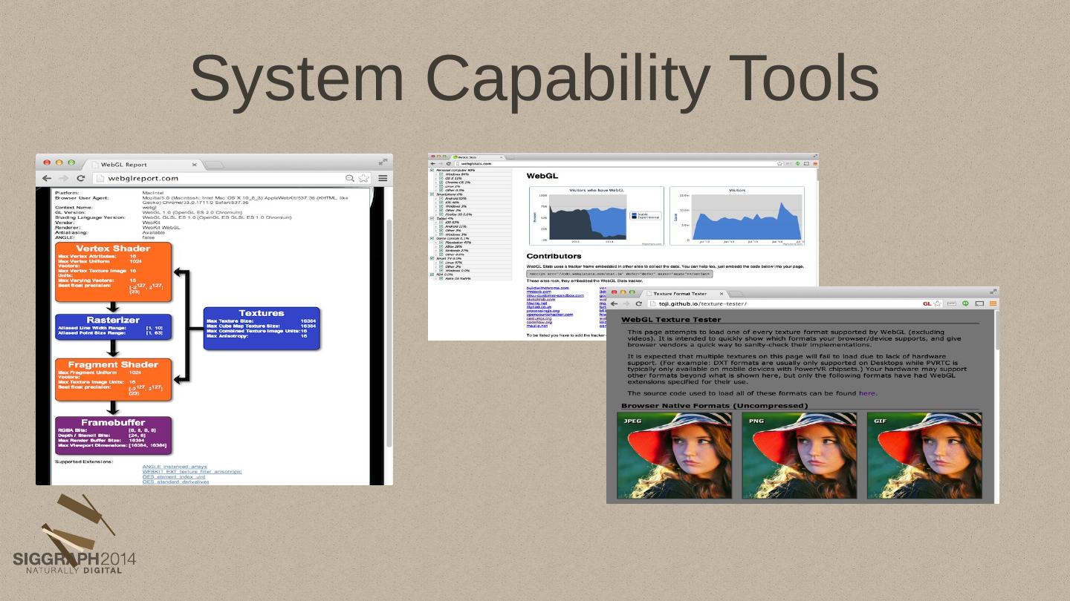The image size is (1070, 601).
Task: Open the opensourcehacker.com contributor link
Action: tap(551, 315)
